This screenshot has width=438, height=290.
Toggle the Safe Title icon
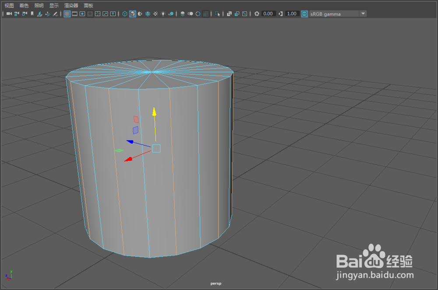pyautogui.click(x=113, y=14)
